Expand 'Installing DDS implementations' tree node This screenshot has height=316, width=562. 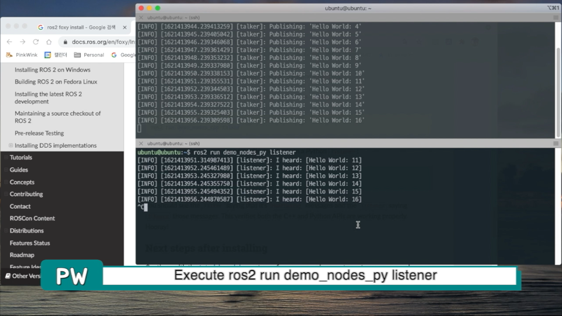click(x=11, y=145)
